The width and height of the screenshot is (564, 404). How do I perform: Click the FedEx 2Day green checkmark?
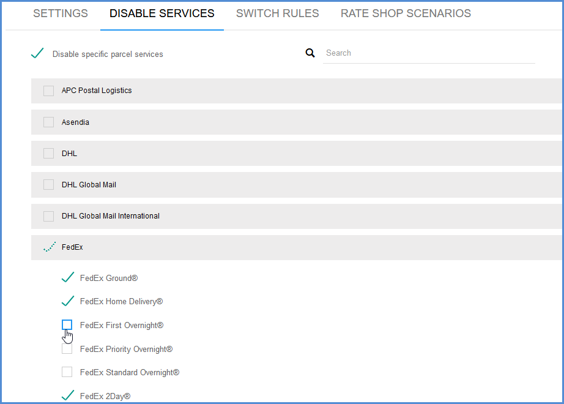(x=67, y=395)
